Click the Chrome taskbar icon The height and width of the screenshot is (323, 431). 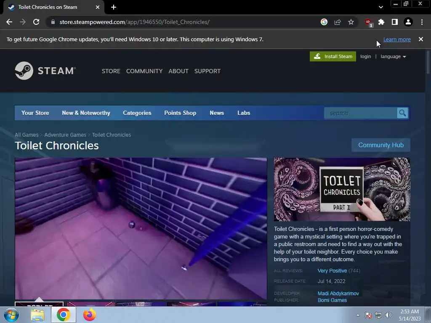[x=64, y=315]
